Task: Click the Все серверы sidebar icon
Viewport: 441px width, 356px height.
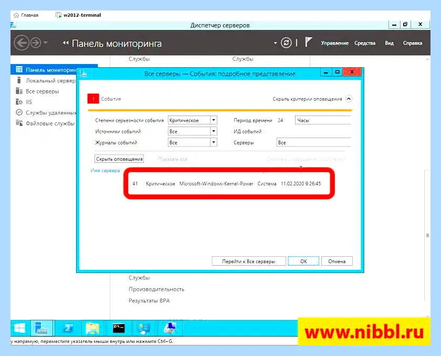Action: pyautogui.click(x=19, y=91)
